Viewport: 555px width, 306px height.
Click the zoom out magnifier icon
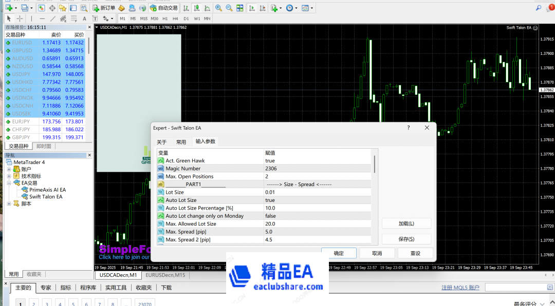tap(229, 8)
